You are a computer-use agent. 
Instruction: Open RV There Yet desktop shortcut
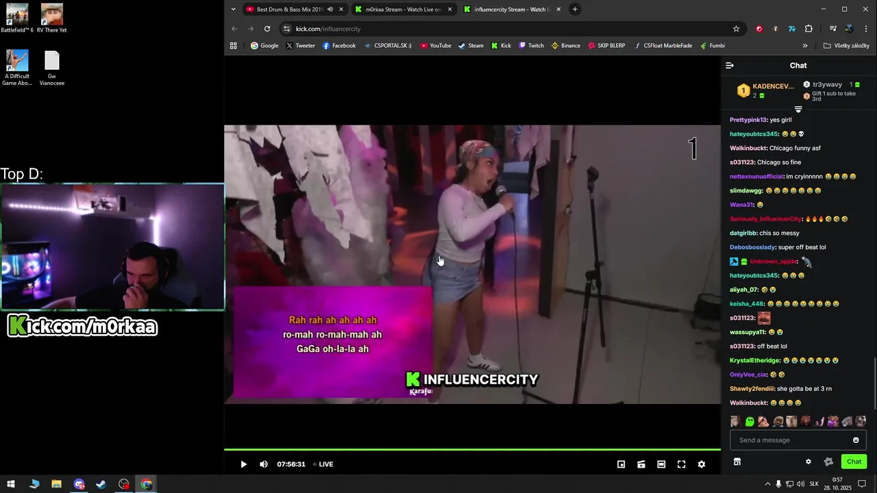point(52,18)
